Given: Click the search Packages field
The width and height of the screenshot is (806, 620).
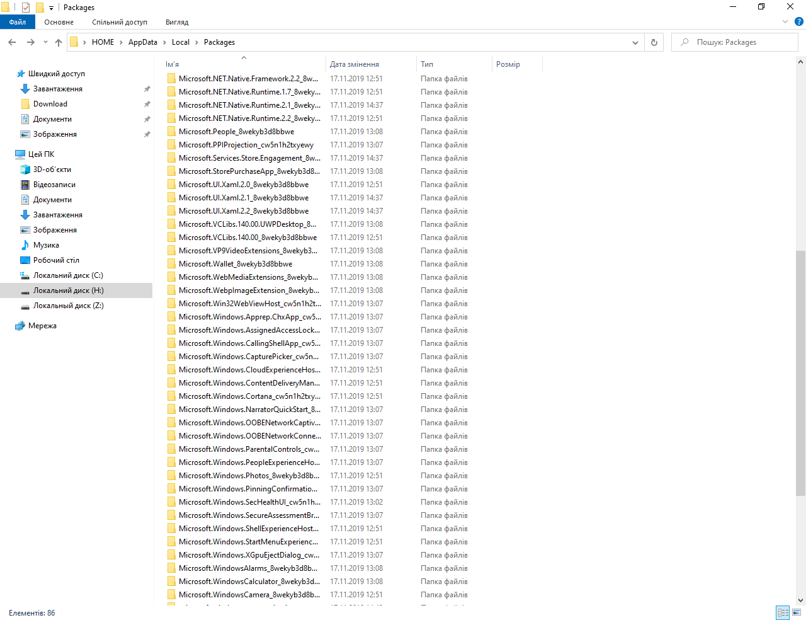Looking at the screenshot, I should point(734,42).
